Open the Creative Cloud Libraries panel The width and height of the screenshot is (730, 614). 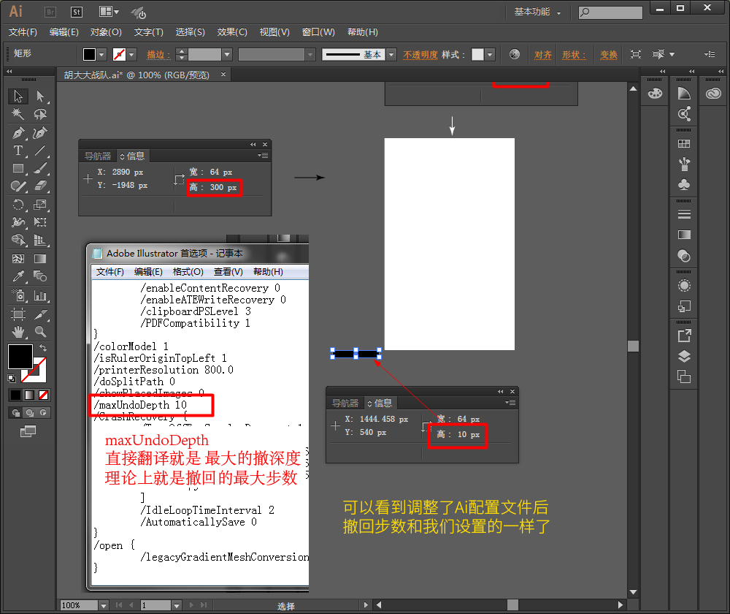[x=713, y=94]
